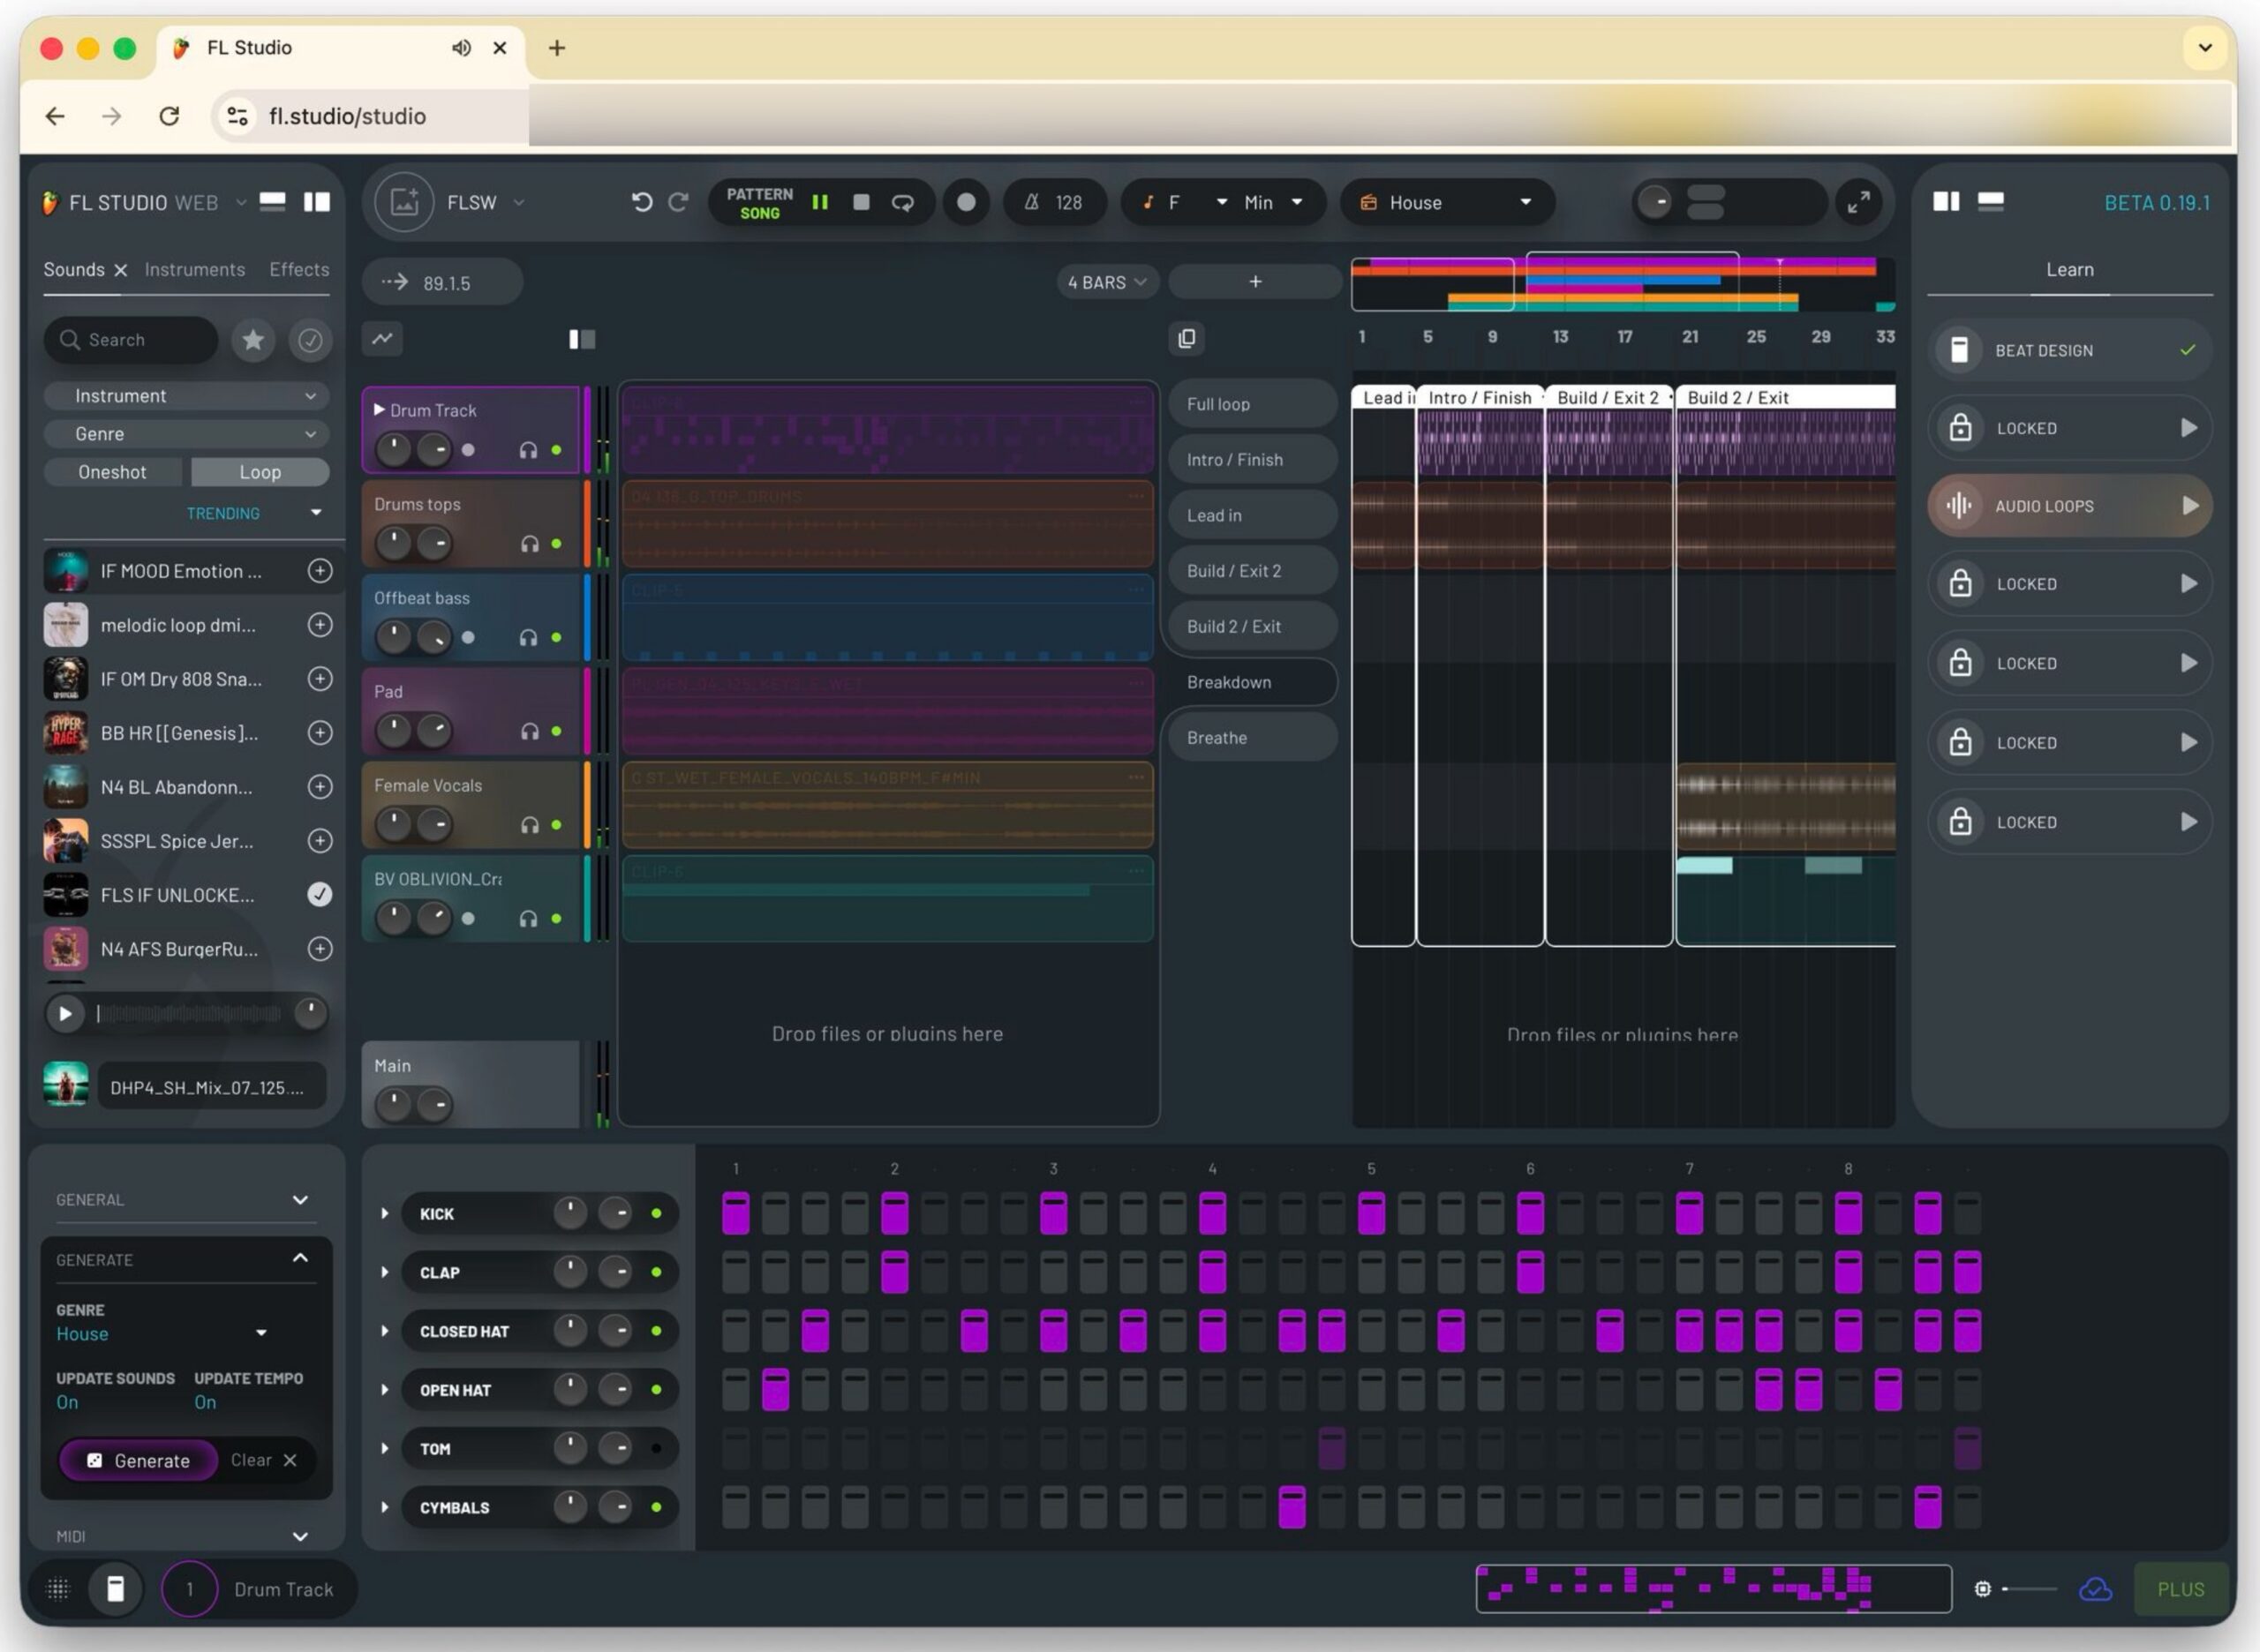2260x1652 pixels.
Task: Click the automation curve icon above Drum Track
Action: (x=382, y=339)
